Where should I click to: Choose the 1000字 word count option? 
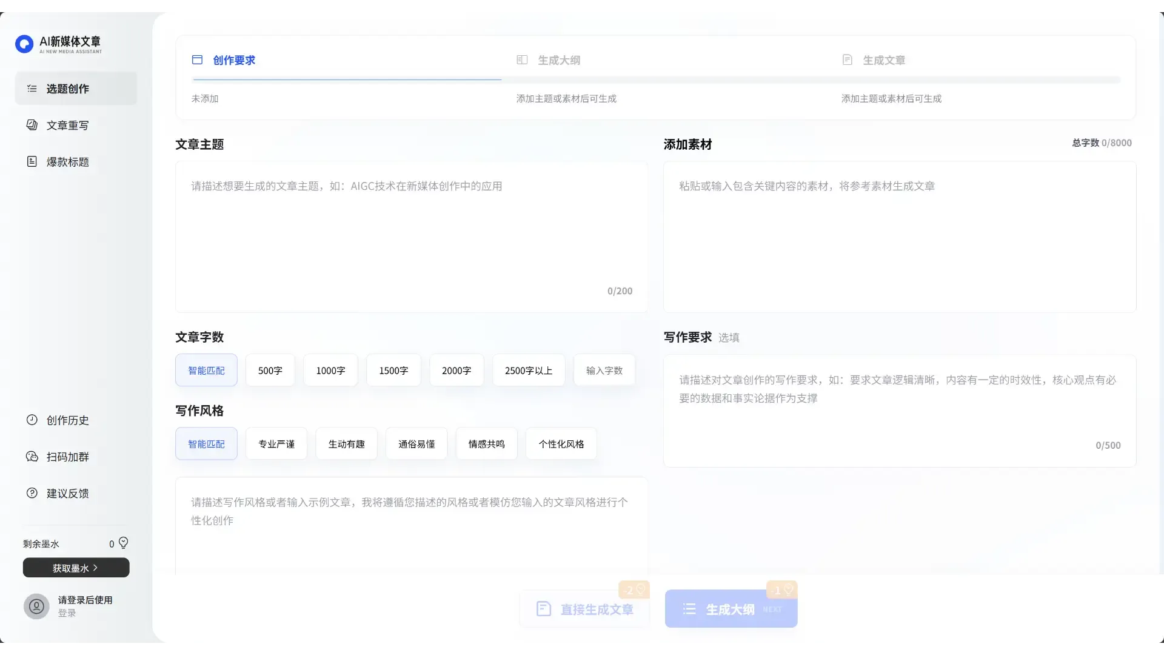(330, 370)
